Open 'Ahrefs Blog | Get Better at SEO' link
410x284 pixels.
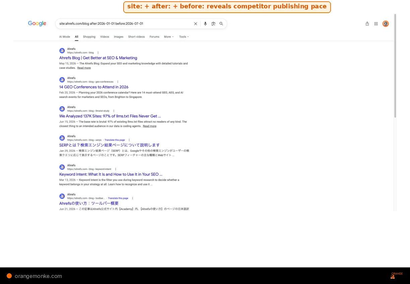coord(98,58)
